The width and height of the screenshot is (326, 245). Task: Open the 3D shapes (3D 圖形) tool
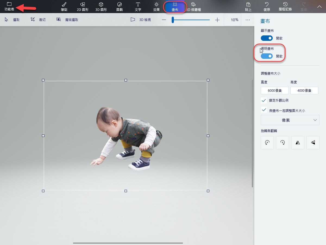tap(101, 7)
